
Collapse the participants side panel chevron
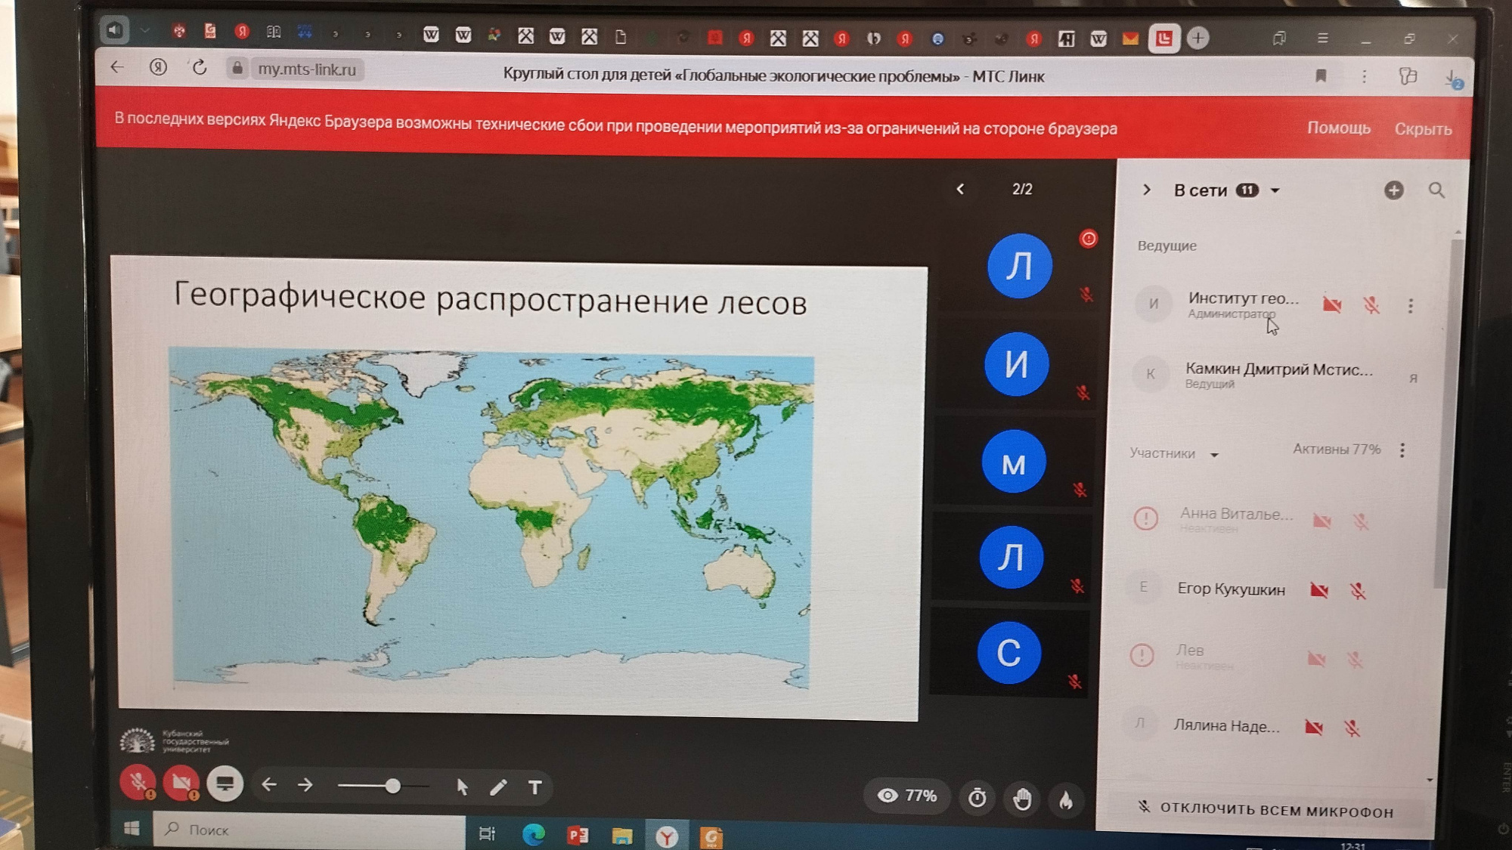tap(1147, 190)
